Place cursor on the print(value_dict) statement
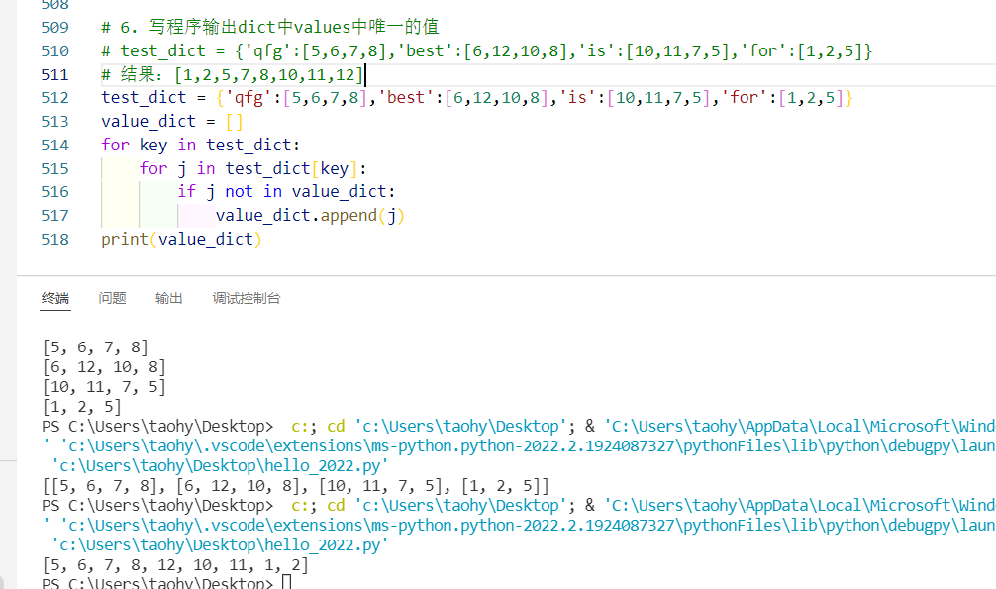Screen dimensions: 996x589 click(x=178, y=239)
